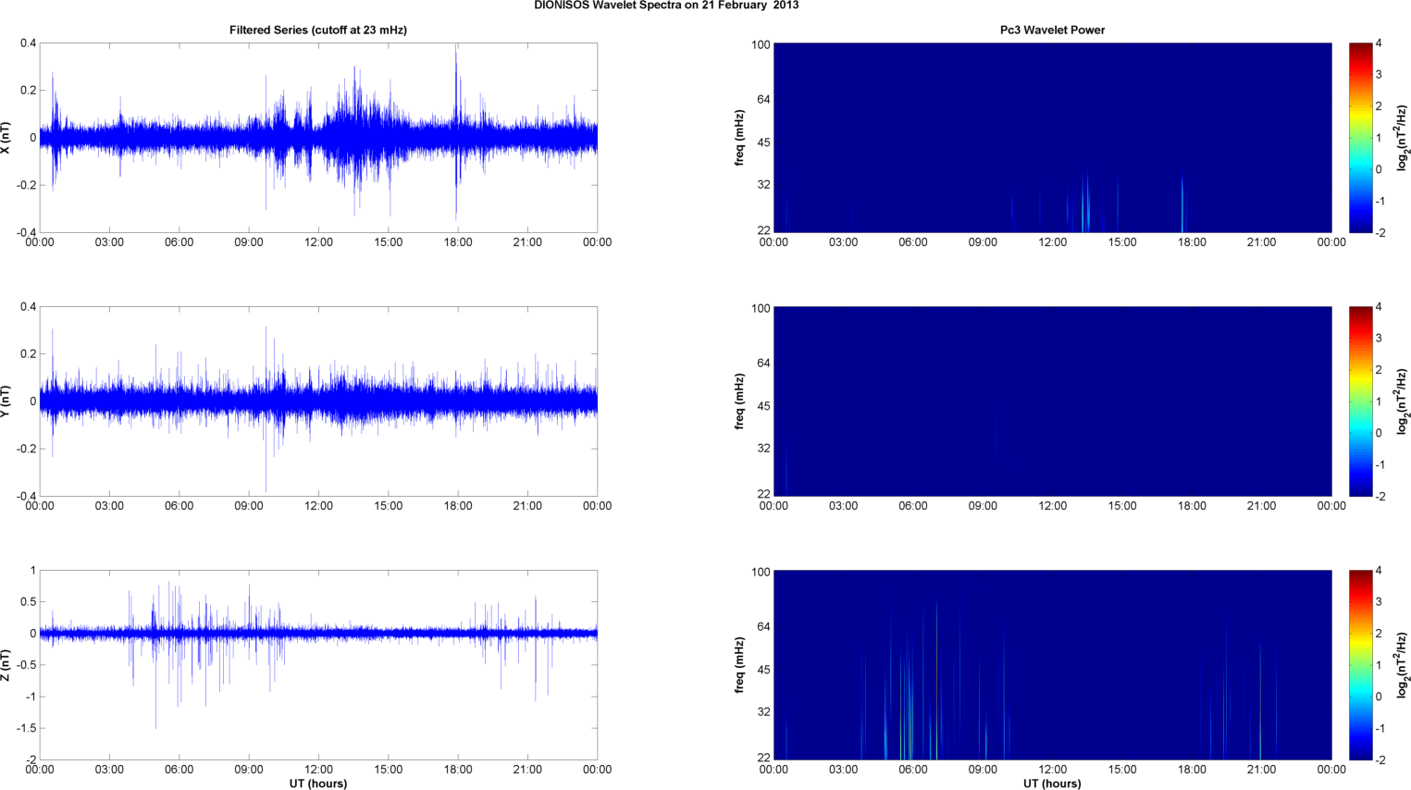This screenshot has height=790, width=1411.
Task: Click the colorbar beside the middle spectrogram
Action: [1360, 401]
